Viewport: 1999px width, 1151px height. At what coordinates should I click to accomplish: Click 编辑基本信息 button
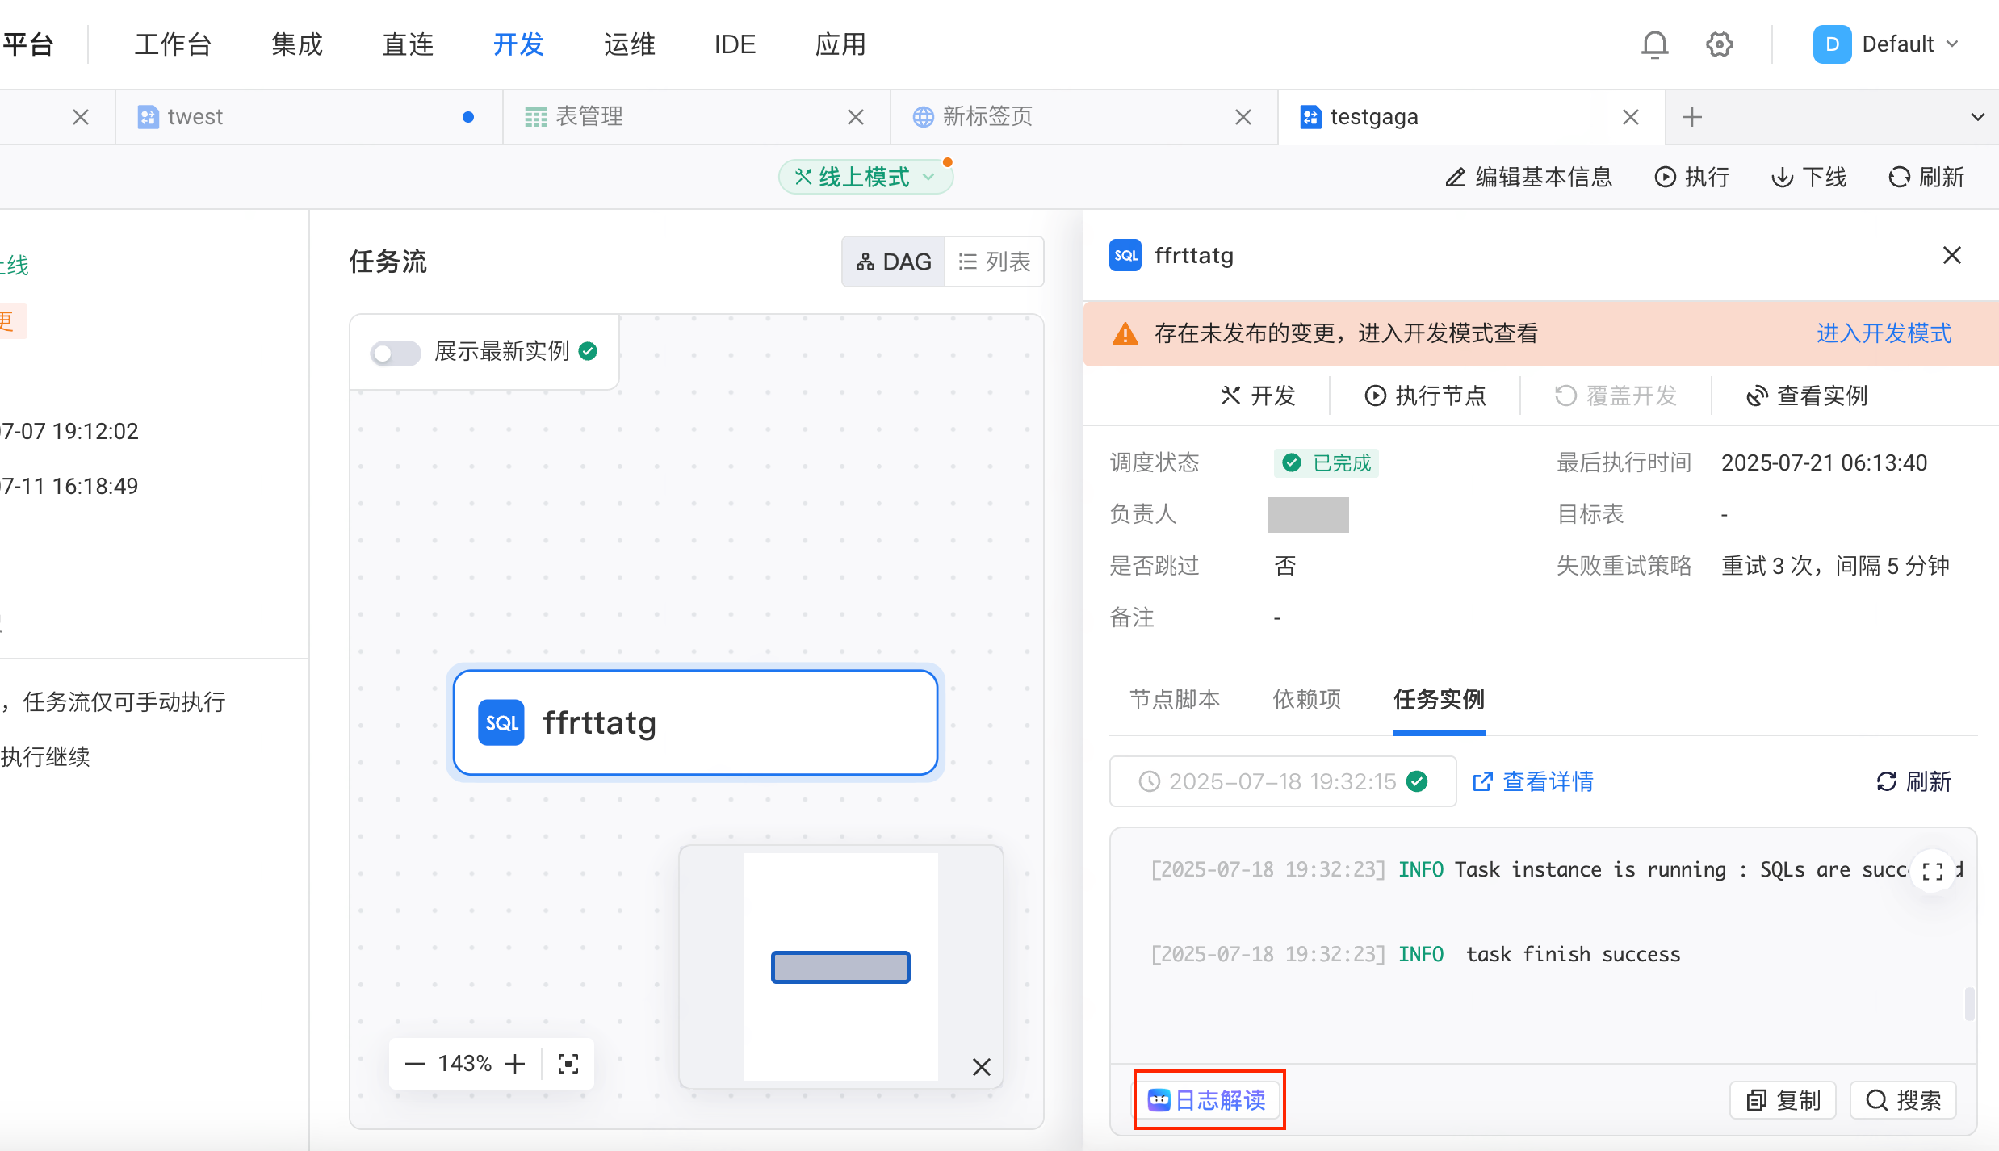(1528, 177)
